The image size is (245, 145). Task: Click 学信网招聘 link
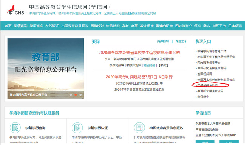pos(117,65)
